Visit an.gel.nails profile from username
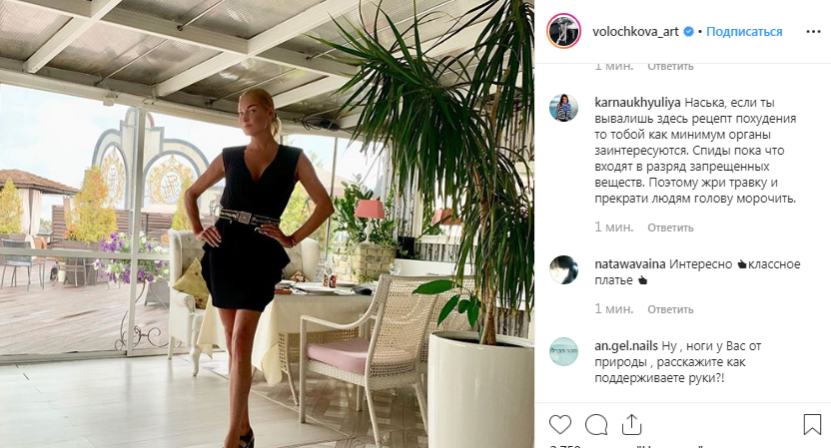Viewport: 831px width, 448px height. [x=626, y=346]
